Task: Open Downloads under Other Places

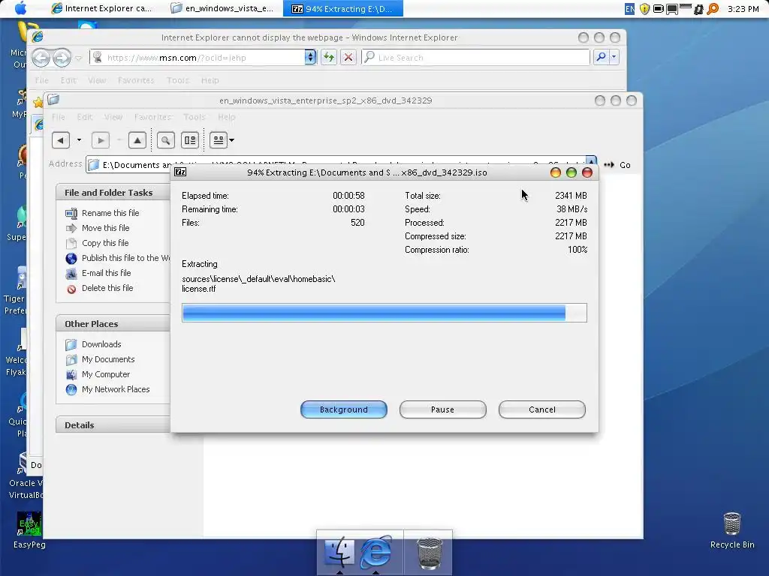Action: (101, 344)
